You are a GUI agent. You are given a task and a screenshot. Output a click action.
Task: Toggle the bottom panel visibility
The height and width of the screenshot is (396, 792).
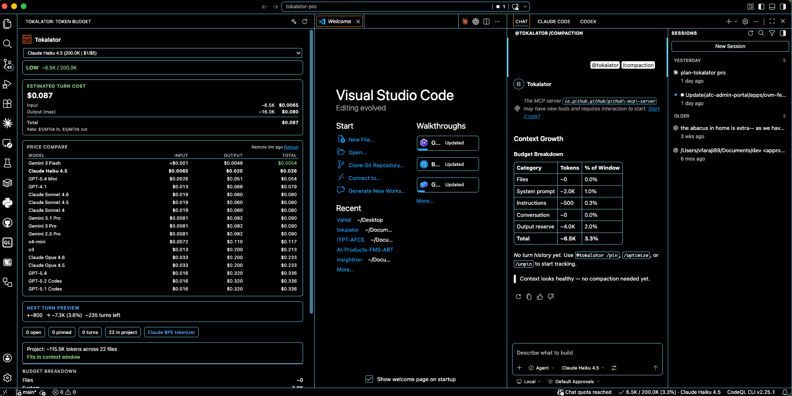[x=772, y=7]
